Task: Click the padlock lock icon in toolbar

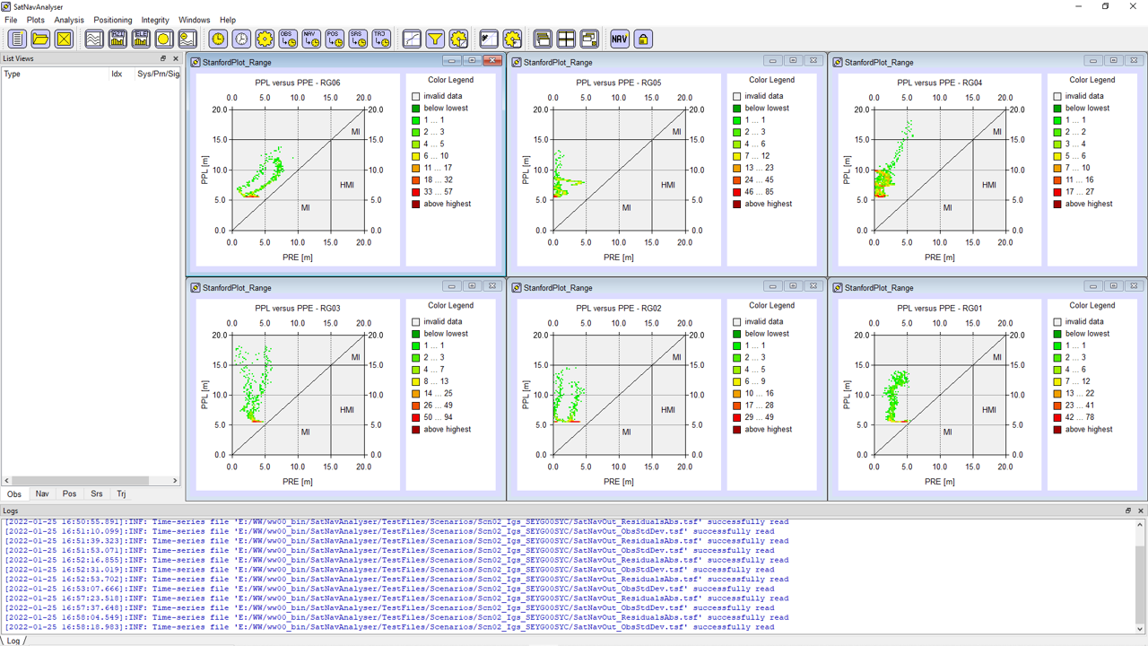Action: 643,39
